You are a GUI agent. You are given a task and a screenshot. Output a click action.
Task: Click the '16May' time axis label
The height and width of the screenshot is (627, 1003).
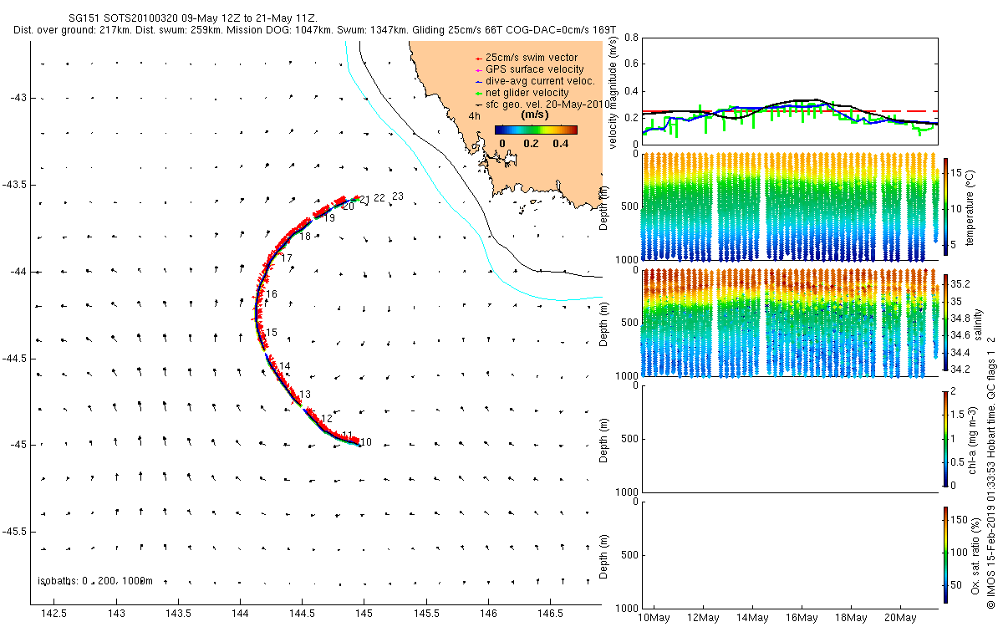coord(802,619)
